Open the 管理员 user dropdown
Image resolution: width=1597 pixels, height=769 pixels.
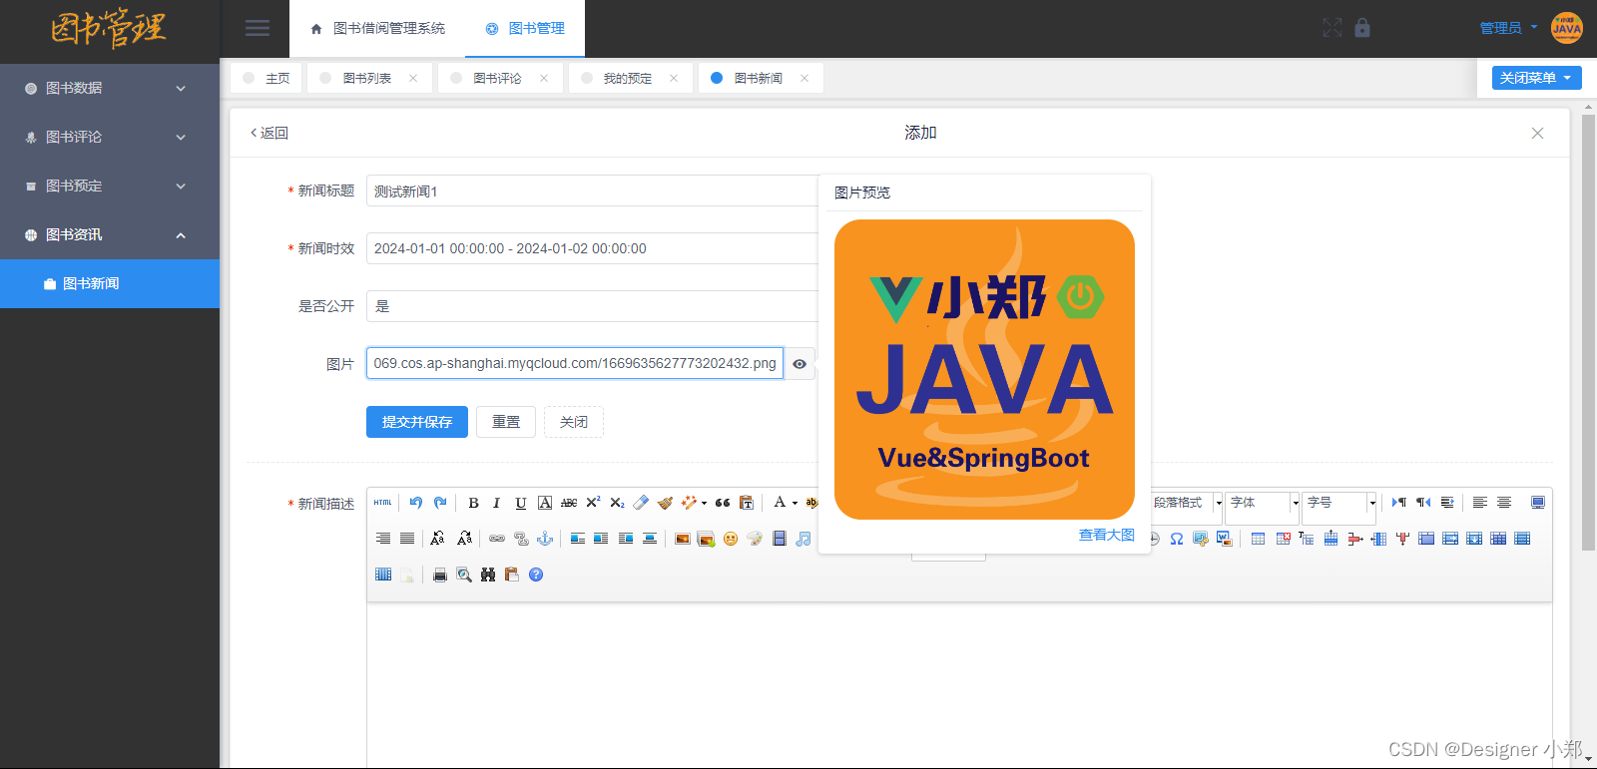[1508, 28]
